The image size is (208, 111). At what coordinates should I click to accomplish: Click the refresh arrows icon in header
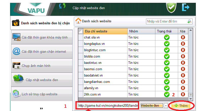(62, 6)
